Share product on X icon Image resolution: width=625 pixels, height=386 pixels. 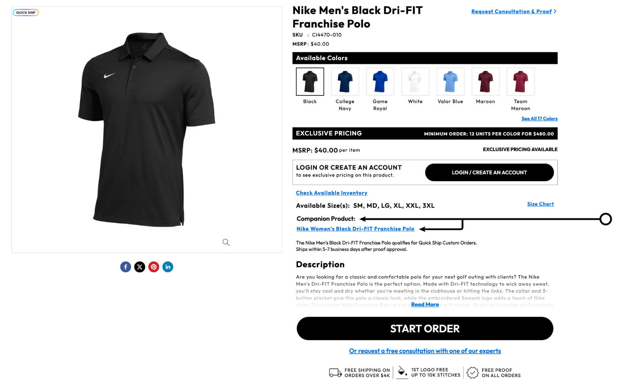pyautogui.click(x=140, y=267)
